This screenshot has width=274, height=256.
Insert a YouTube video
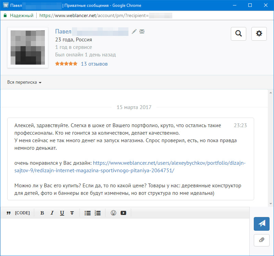tap(123, 213)
